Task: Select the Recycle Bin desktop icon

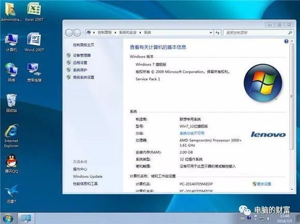Action: click(11, 103)
